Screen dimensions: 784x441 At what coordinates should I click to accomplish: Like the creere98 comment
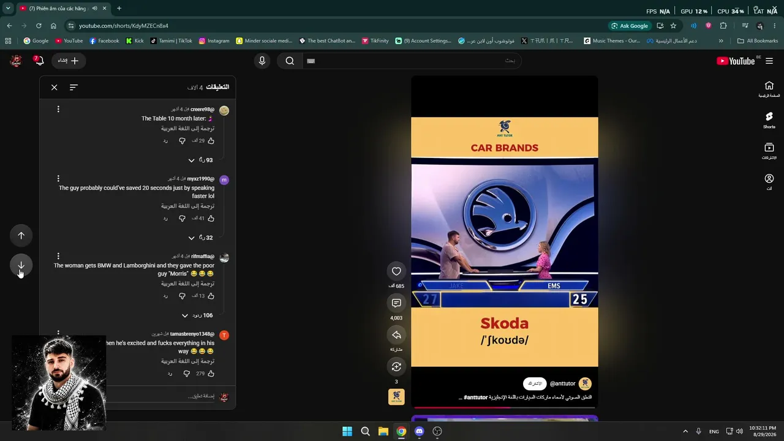click(211, 141)
